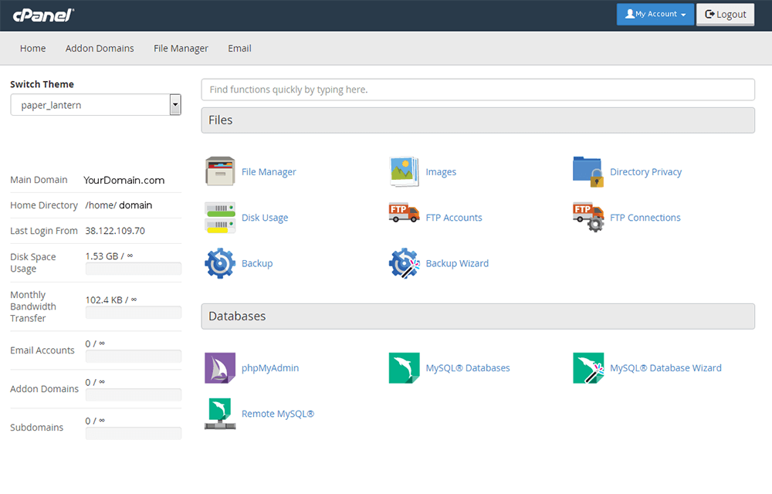Click the Remote MySQL network icon
The height and width of the screenshot is (494, 772).
(x=220, y=414)
